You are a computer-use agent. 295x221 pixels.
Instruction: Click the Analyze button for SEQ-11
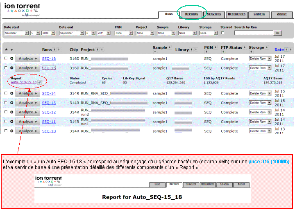27,122
